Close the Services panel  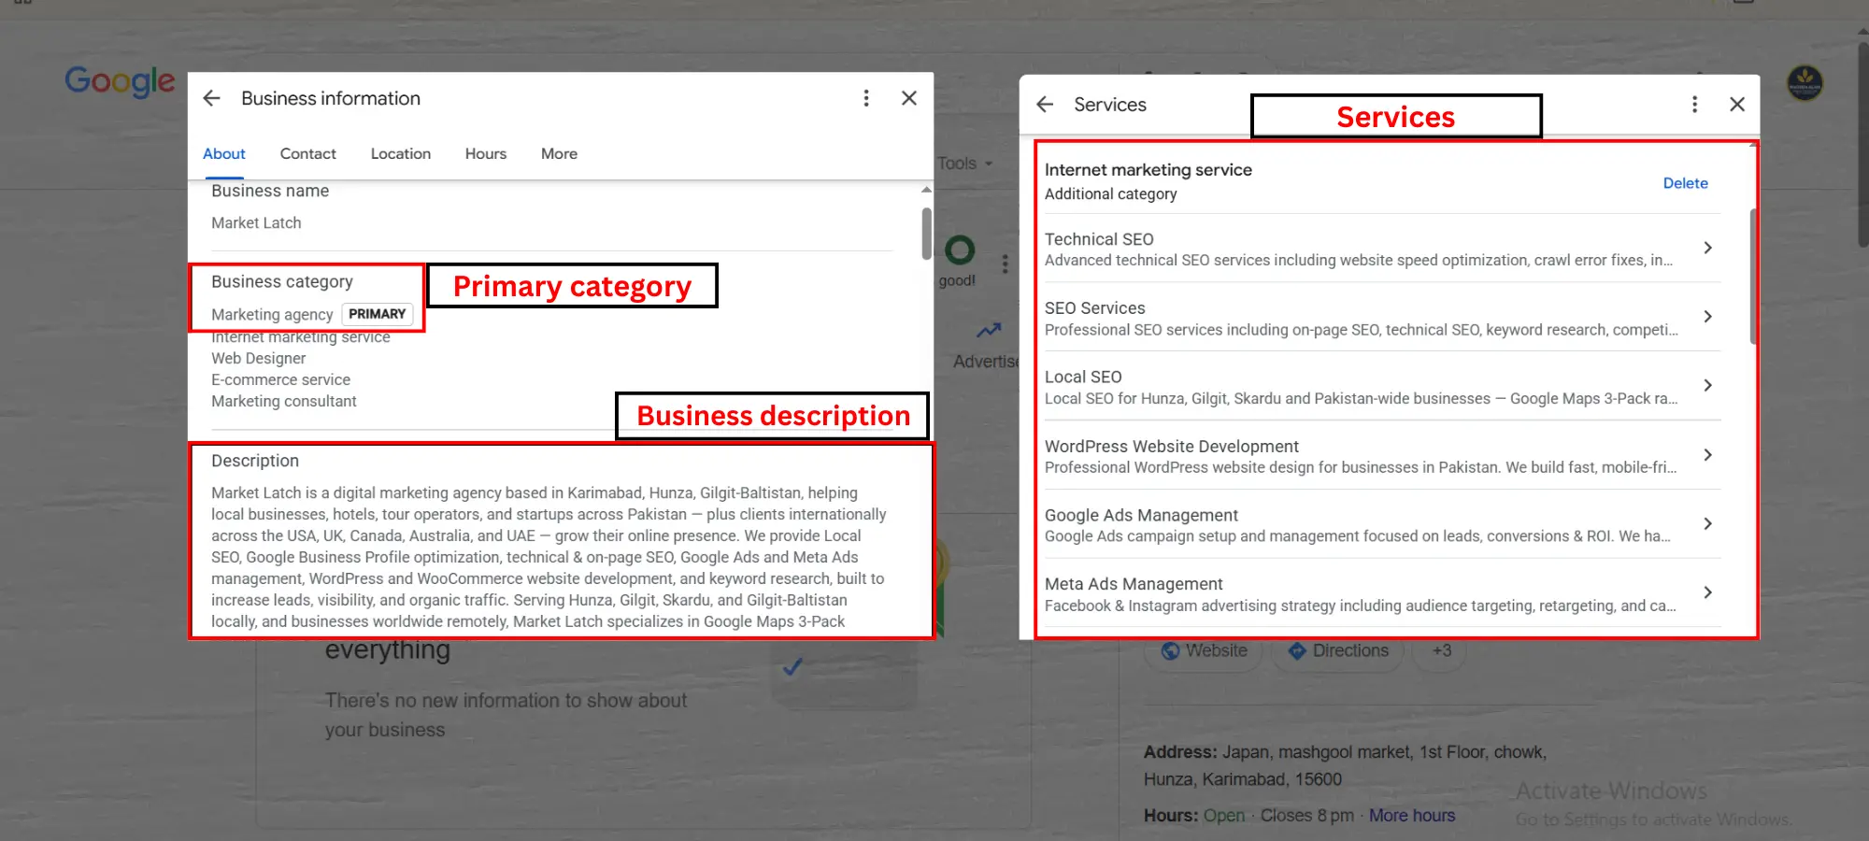tap(1737, 105)
